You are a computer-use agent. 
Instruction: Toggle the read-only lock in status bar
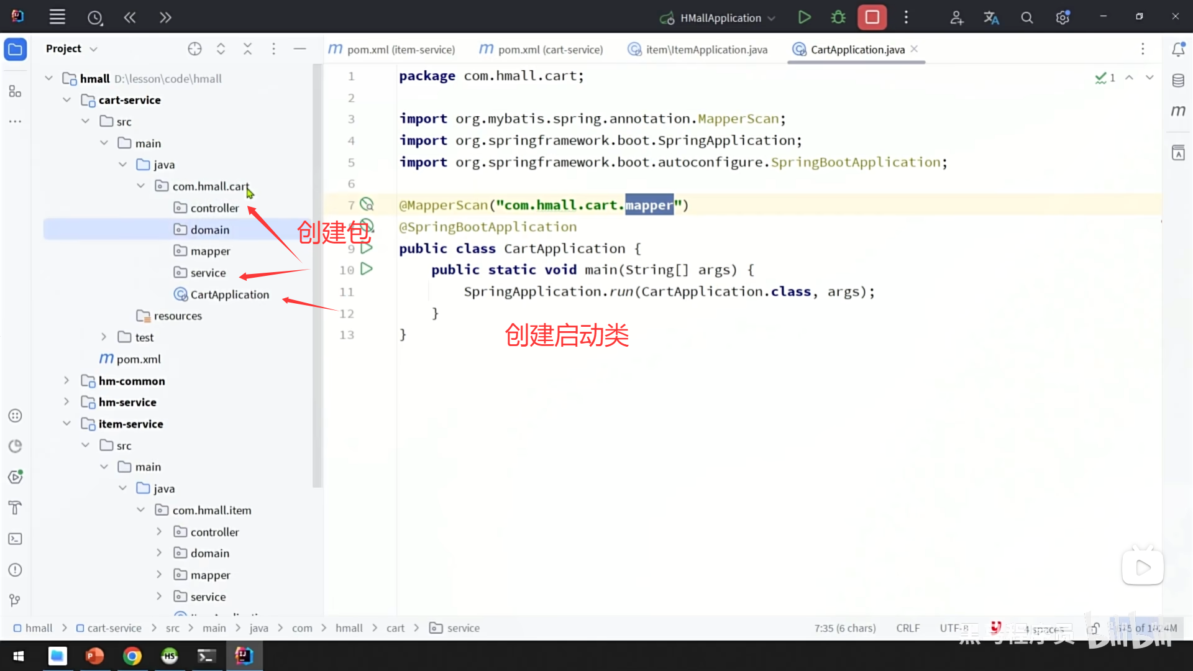[x=1094, y=628]
